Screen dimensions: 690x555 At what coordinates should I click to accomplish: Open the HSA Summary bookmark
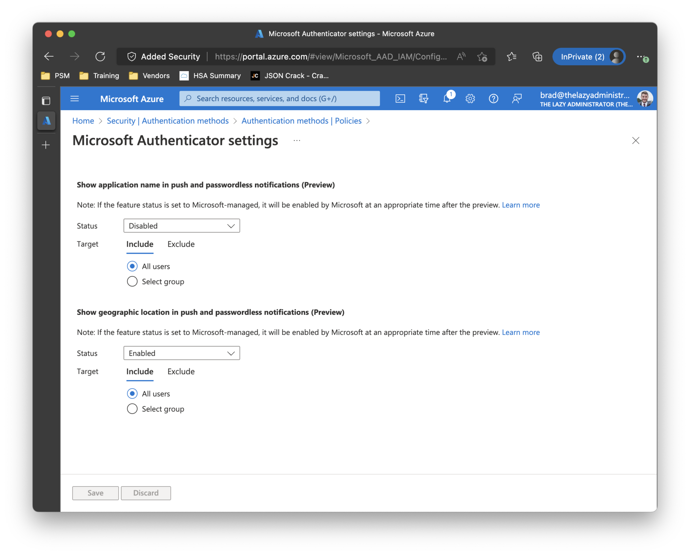pos(210,76)
